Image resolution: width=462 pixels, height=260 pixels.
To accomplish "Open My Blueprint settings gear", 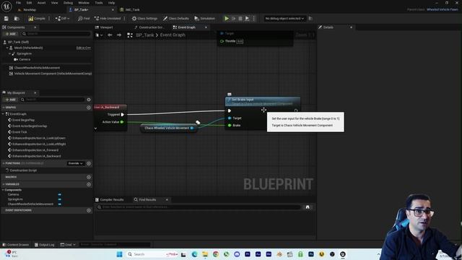I will [89, 100].
